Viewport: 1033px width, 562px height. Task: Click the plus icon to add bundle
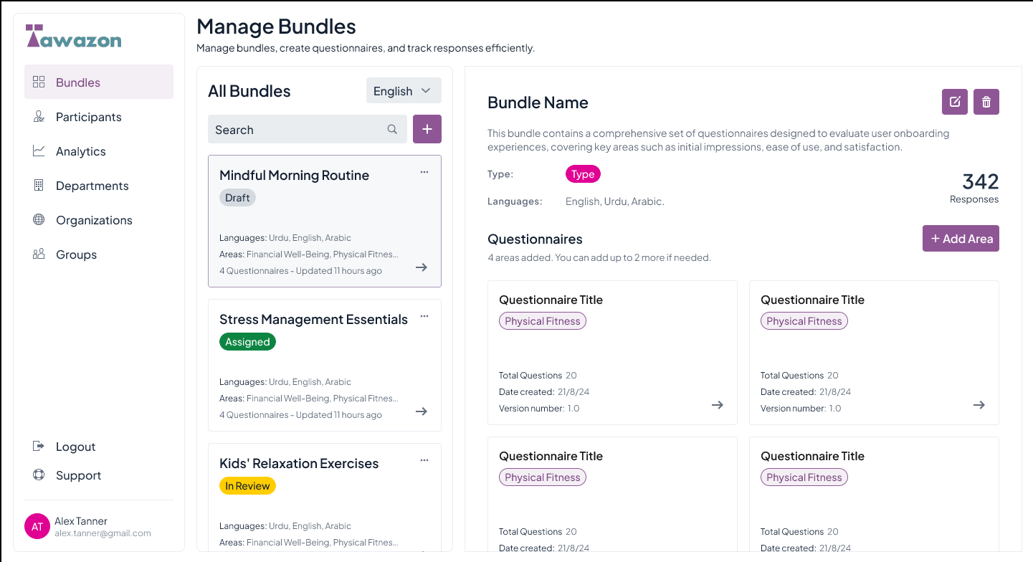(x=427, y=129)
